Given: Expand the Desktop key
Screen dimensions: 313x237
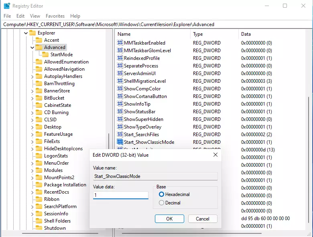Looking at the screenshot, I should click(x=33, y=127).
